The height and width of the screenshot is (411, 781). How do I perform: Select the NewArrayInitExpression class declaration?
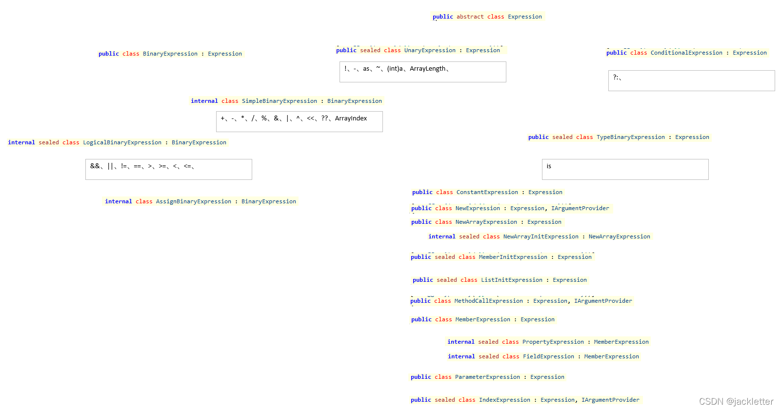539,236
